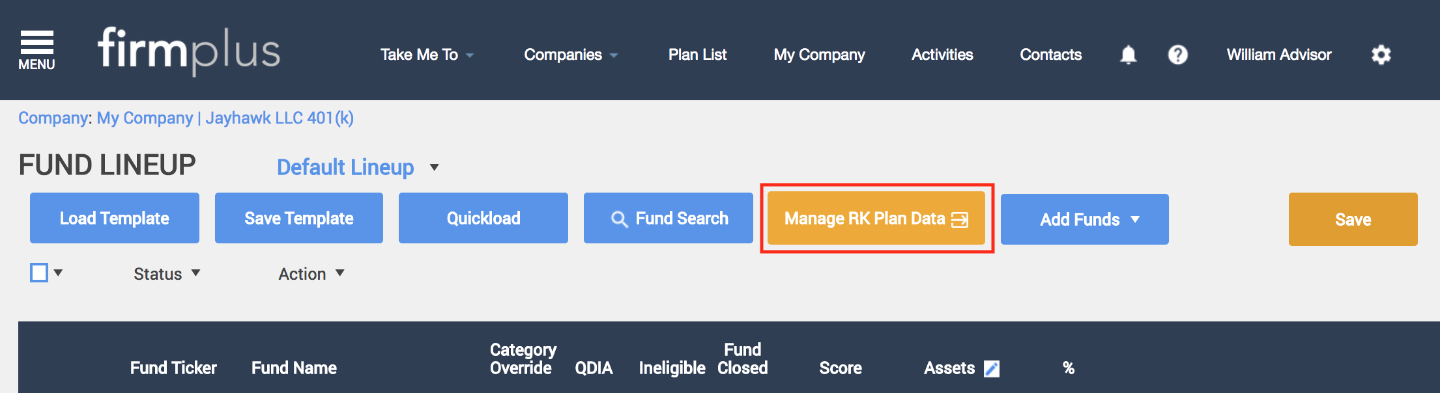Screen dimensions: 1440x393
Task: Click the Load Template button
Action: point(115,218)
